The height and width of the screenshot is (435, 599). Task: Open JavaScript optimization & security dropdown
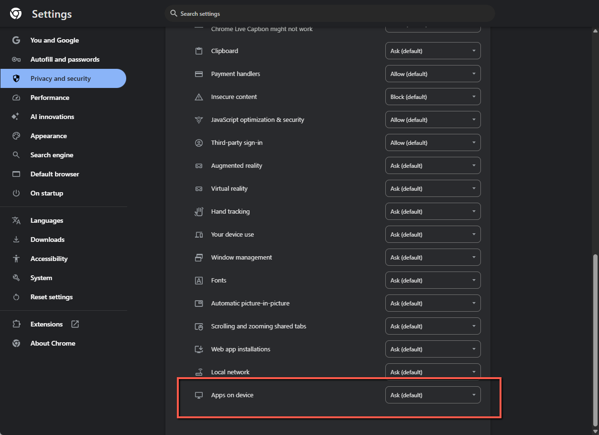pyautogui.click(x=433, y=120)
